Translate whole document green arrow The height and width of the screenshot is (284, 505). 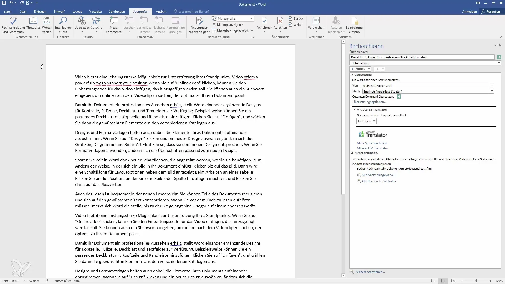point(399,97)
